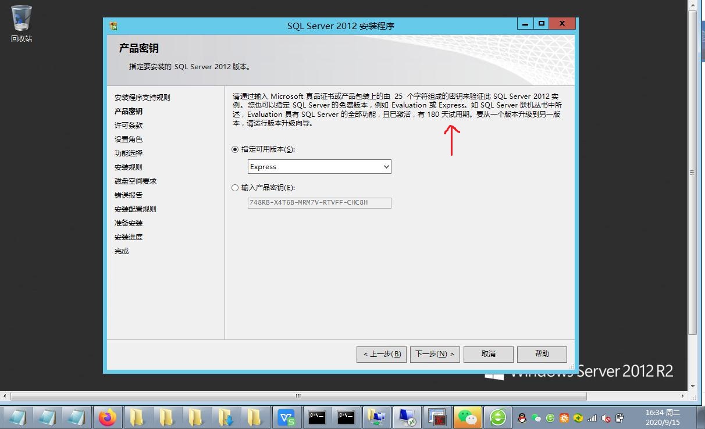Open Firefox from the taskbar
705x429 pixels.
tap(107, 417)
